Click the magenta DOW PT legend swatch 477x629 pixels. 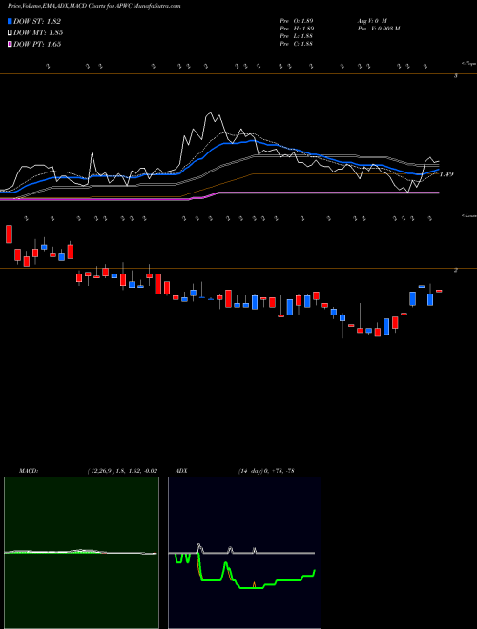coord(10,44)
